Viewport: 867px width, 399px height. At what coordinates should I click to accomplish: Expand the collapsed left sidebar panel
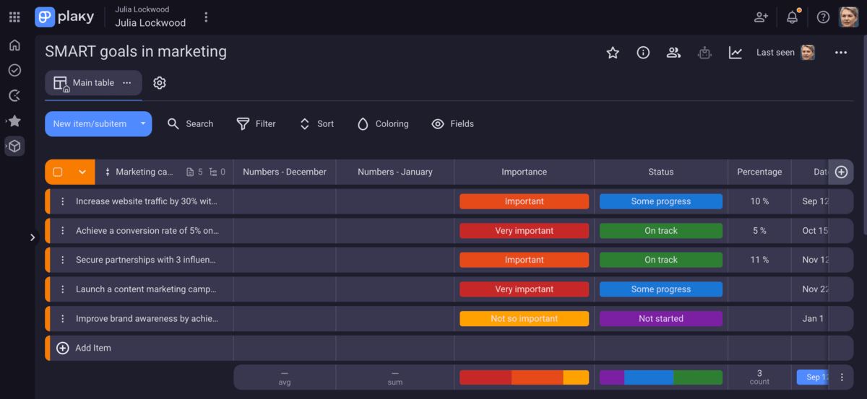(33, 237)
